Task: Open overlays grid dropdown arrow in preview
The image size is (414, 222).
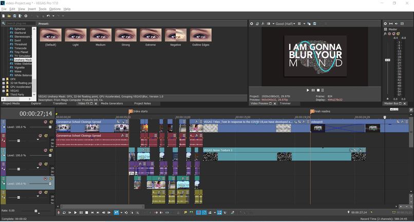Action: tap(304, 24)
